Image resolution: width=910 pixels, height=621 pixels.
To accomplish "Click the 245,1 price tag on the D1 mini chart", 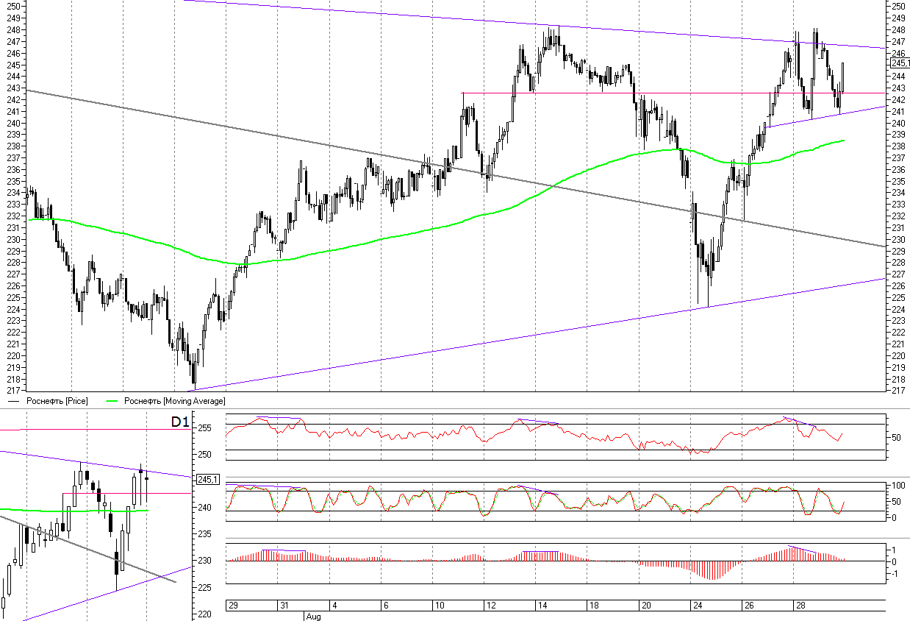I will (209, 480).
